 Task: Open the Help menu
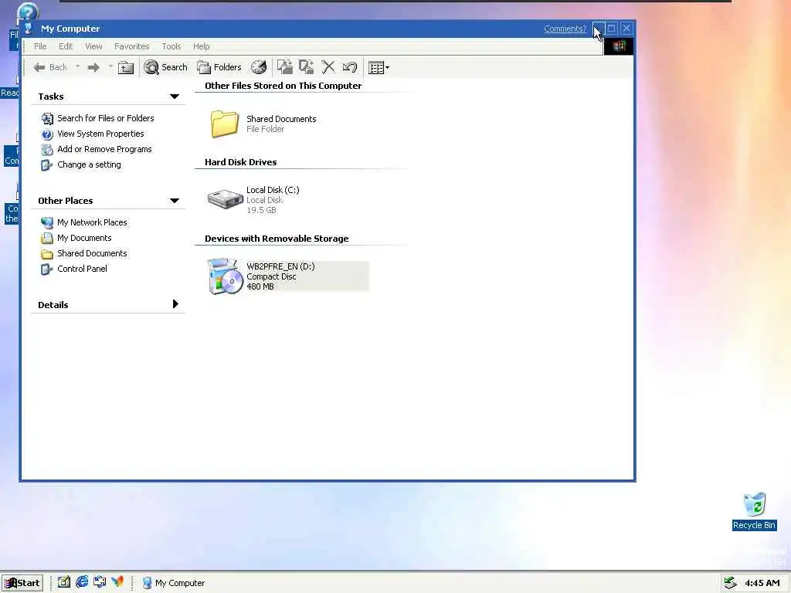click(x=202, y=46)
